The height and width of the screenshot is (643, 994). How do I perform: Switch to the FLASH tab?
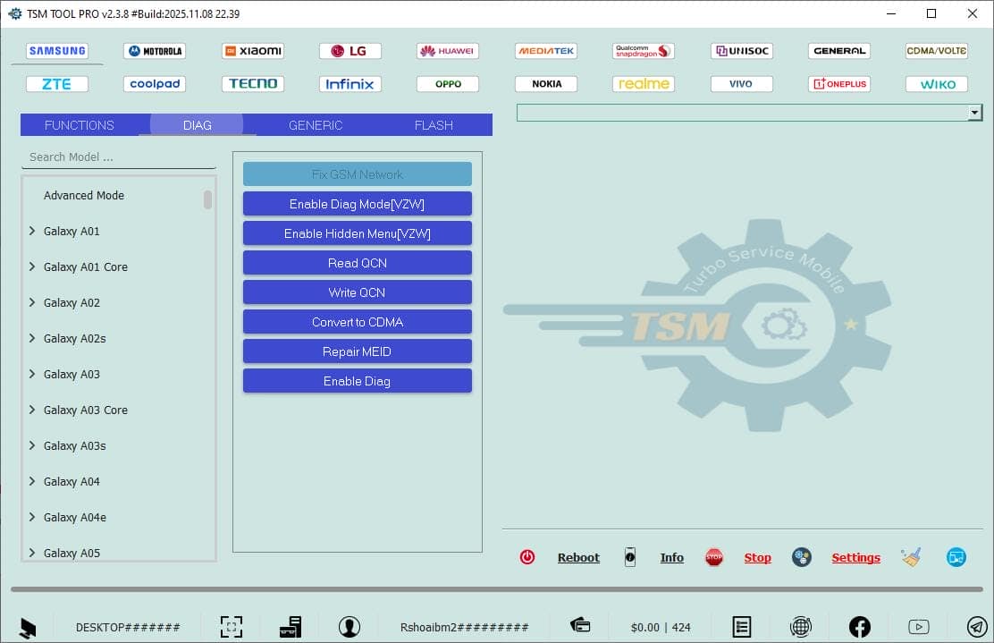[x=434, y=125]
